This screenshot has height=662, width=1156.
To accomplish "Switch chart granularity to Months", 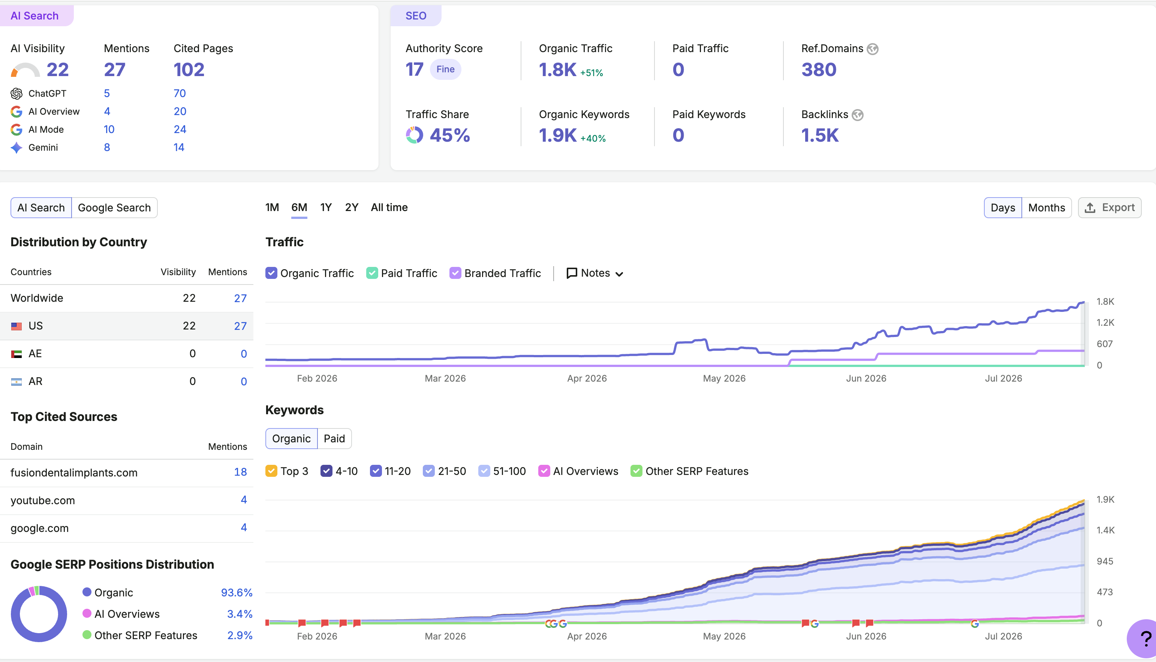I will (x=1047, y=208).
